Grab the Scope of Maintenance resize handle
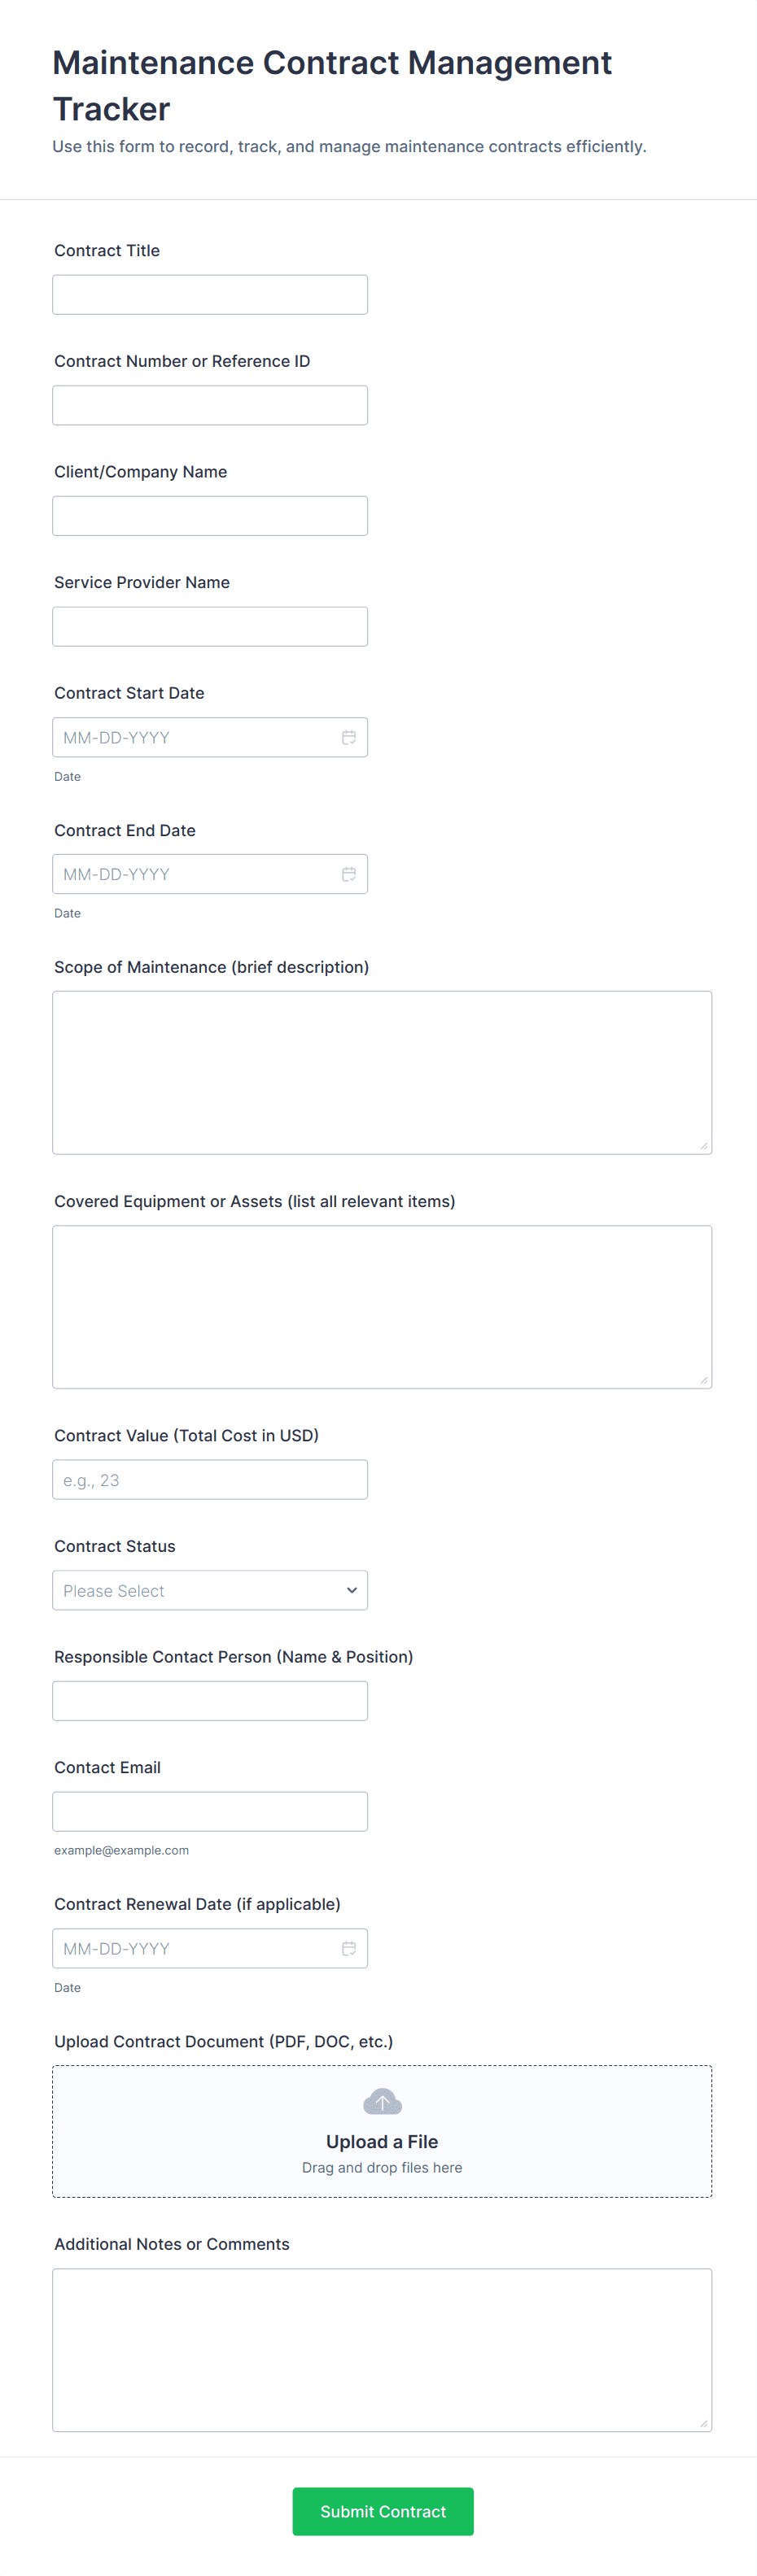Viewport: 757px width, 2576px height. pyautogui.click(x=704, y=1146)
